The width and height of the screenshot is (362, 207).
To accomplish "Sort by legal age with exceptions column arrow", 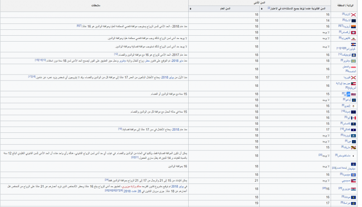I will tap(262, 9).
